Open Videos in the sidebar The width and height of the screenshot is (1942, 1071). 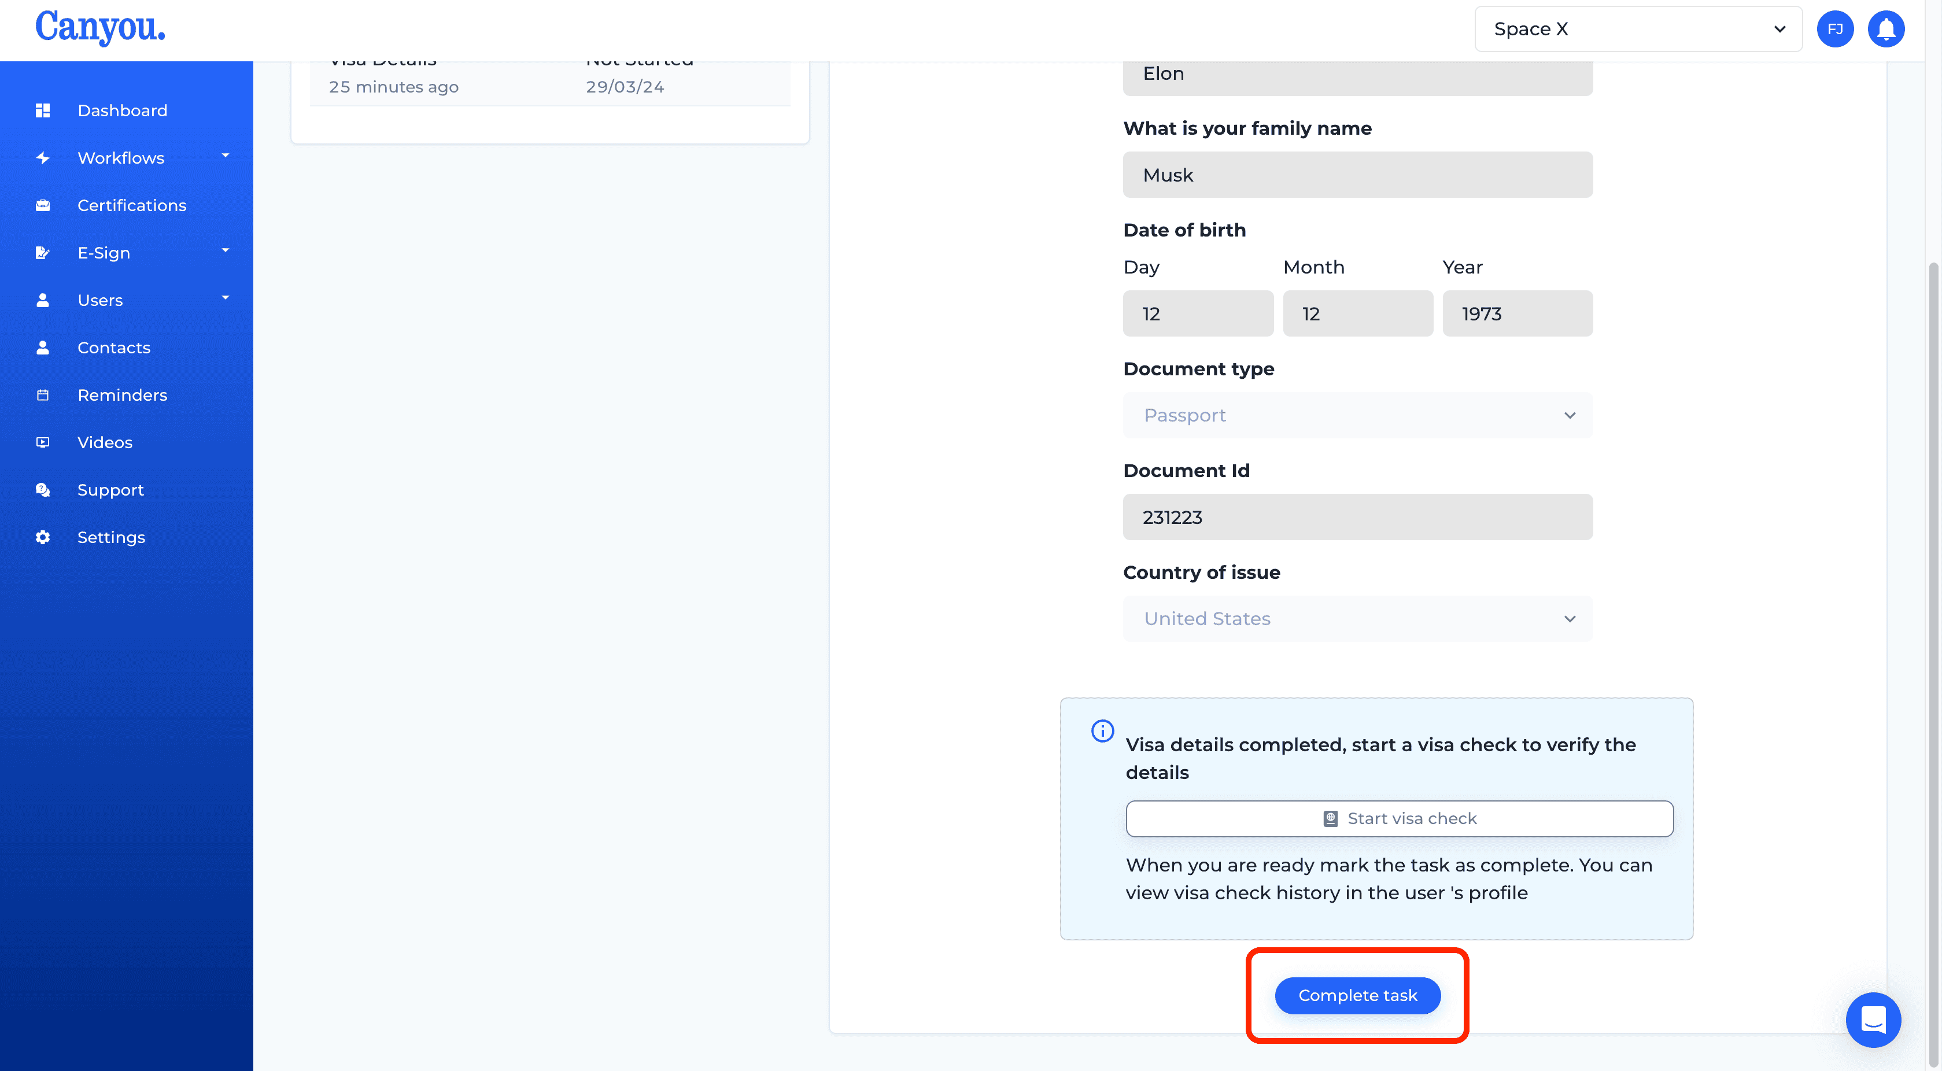tap(105, 442)
